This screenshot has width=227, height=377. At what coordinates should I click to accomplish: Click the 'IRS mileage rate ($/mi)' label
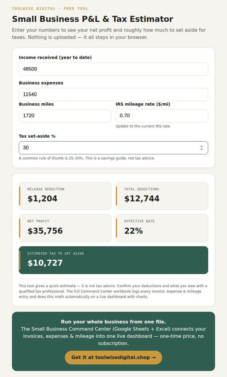143,104
